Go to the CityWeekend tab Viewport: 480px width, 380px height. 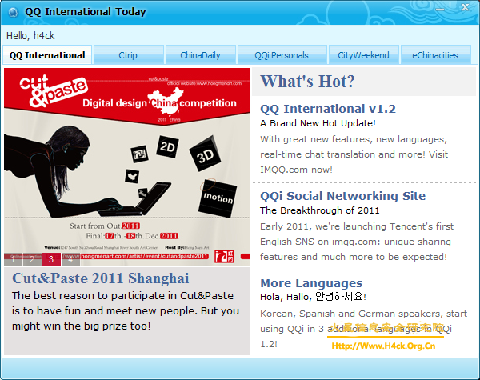point(363,55)
